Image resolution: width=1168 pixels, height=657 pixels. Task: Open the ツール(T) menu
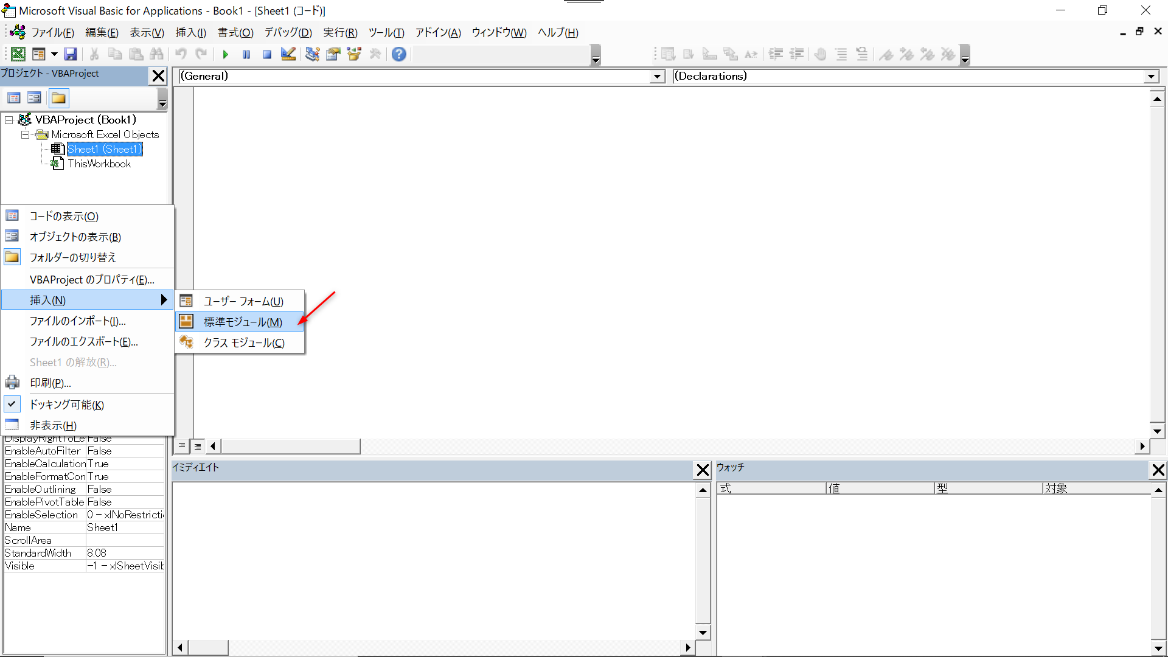click(x=386, y=33)
